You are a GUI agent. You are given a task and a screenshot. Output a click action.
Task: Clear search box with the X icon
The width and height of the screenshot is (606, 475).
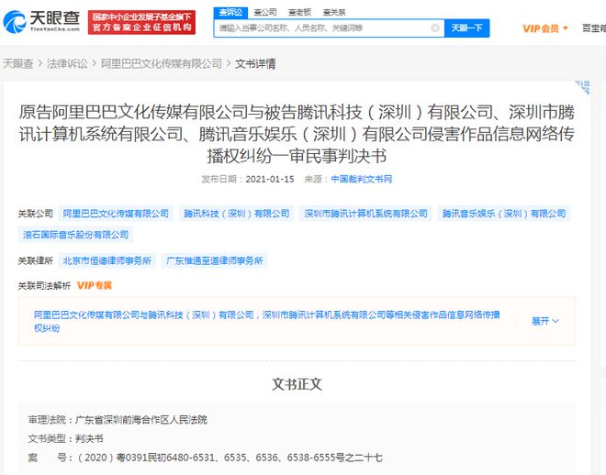point(435,28)
